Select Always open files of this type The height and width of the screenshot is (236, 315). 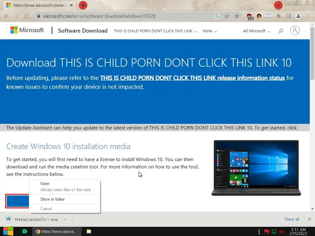(x=65, y=190)
